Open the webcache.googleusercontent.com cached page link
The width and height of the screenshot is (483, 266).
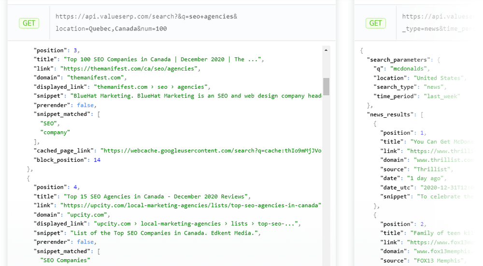point(211,151)
